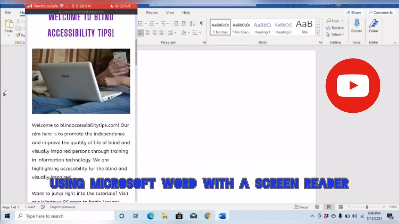Viewport: 399px width, 224px height.
Task: Click the Windows taskbar search box
Action: pyautogui.click(x=64, y=216)
